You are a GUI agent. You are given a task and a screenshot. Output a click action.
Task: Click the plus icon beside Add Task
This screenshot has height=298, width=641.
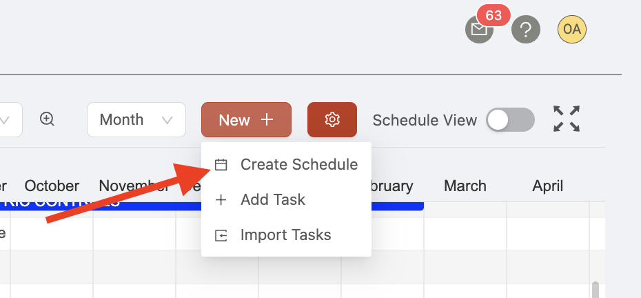coord(221,200)
